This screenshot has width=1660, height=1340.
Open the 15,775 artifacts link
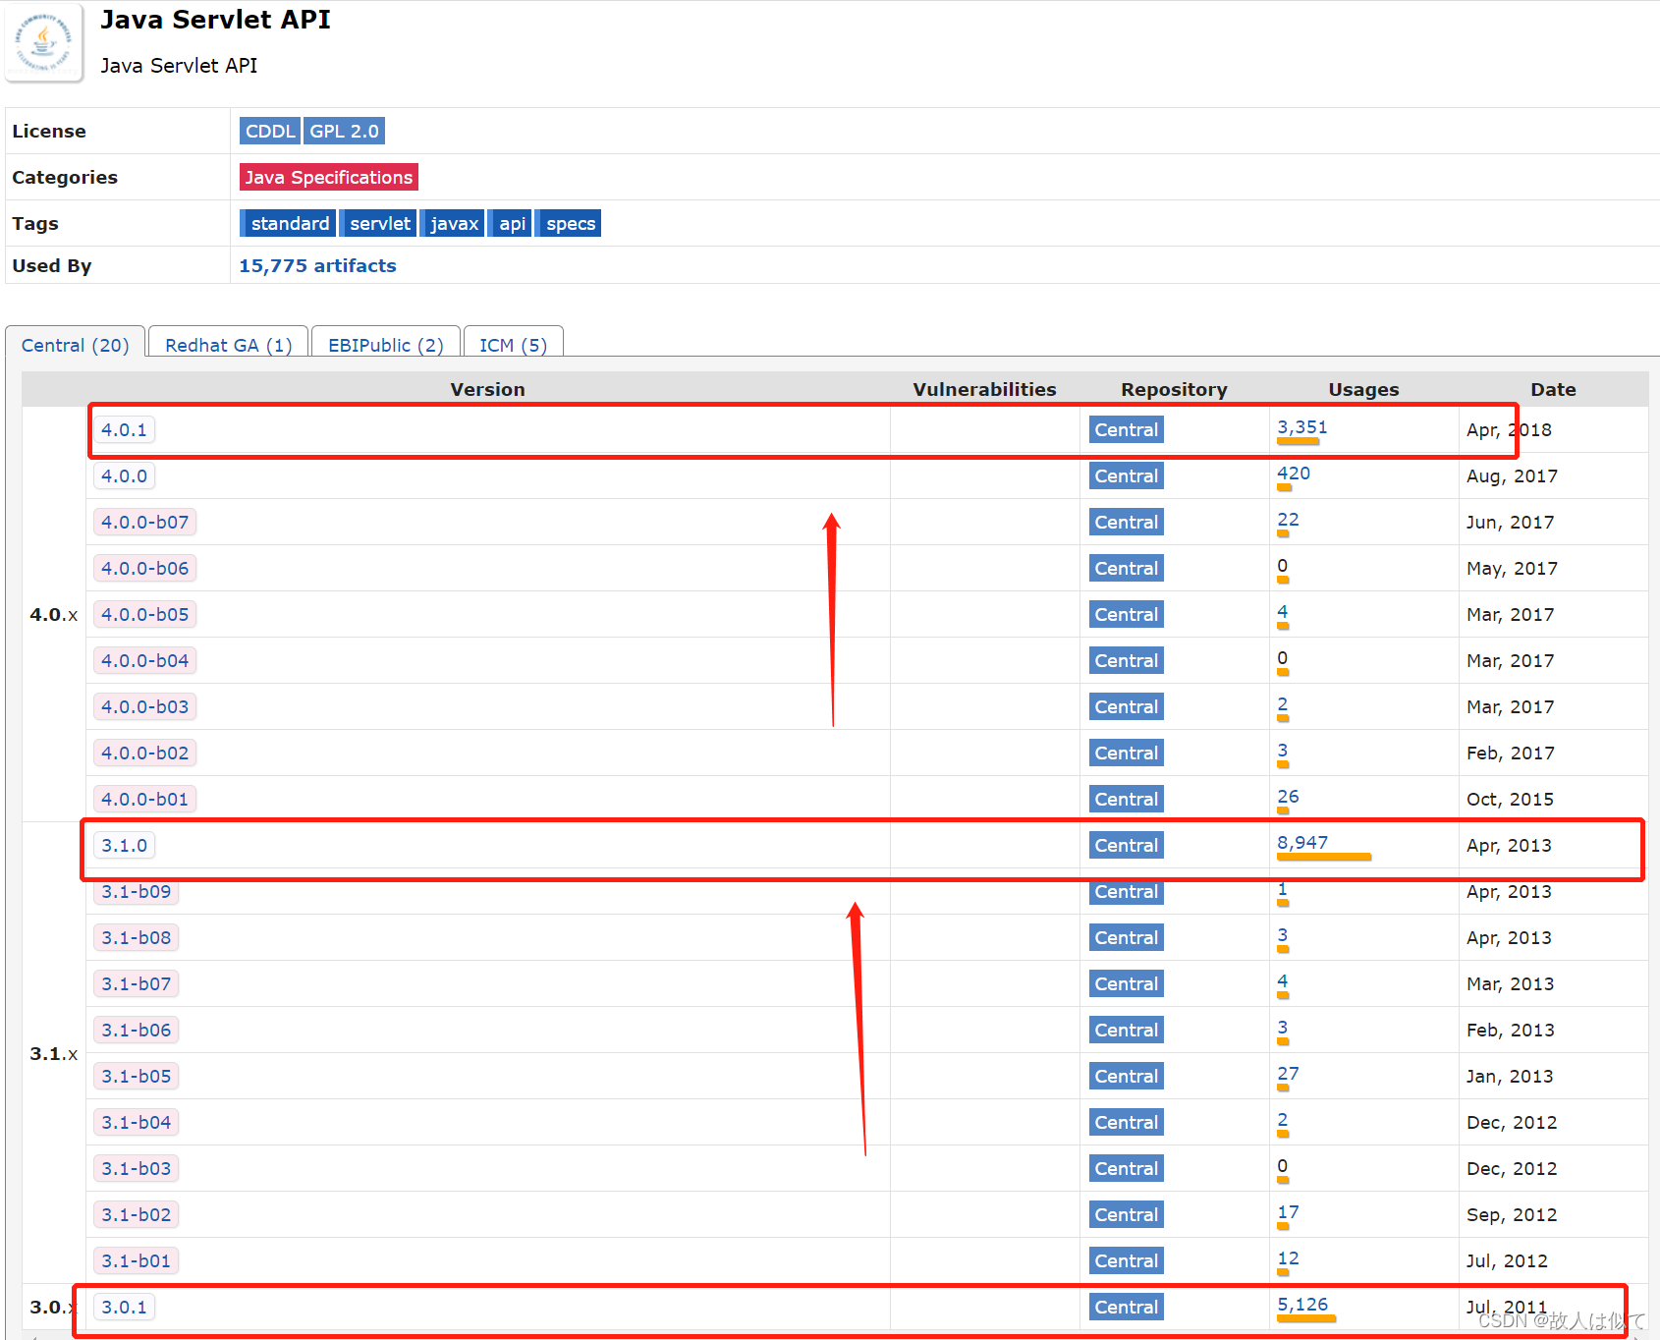pyautogui.click(x=317, y=265)
